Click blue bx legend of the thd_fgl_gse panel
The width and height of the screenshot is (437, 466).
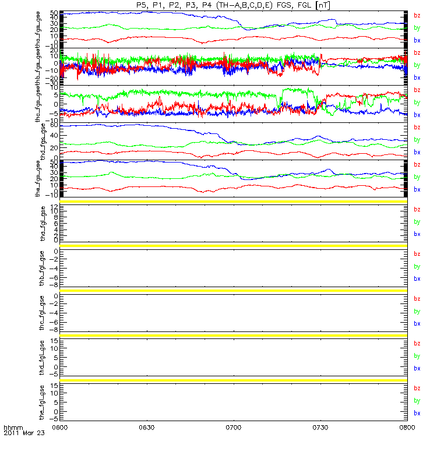417,369
